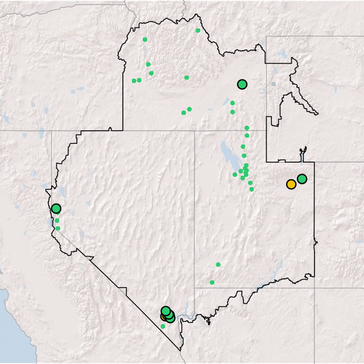364x364 pixels.
Task: Select bottom-right green marker in Las Vegas cluster
Action: (x=170, y=318)
